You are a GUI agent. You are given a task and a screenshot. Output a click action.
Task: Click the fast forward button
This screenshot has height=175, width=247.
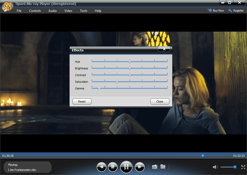pyautogui.click(x=140, y=167)
